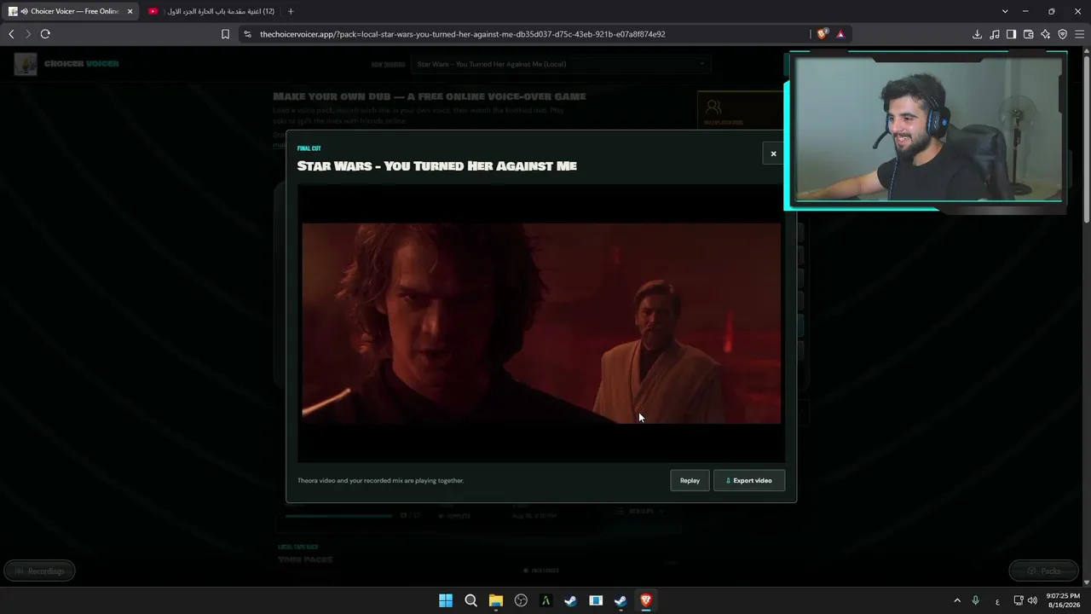This screenshot has height=614, width=1091.
Task: Open Leo AI assistant sparkle icon
Action: [1045, 34]
